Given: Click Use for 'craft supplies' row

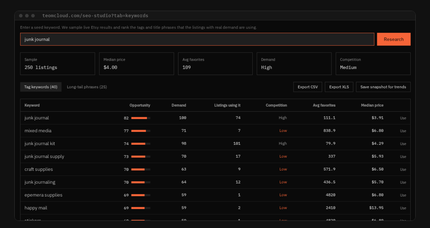Looking at the screenshot, I should click(x=403, y=169).
